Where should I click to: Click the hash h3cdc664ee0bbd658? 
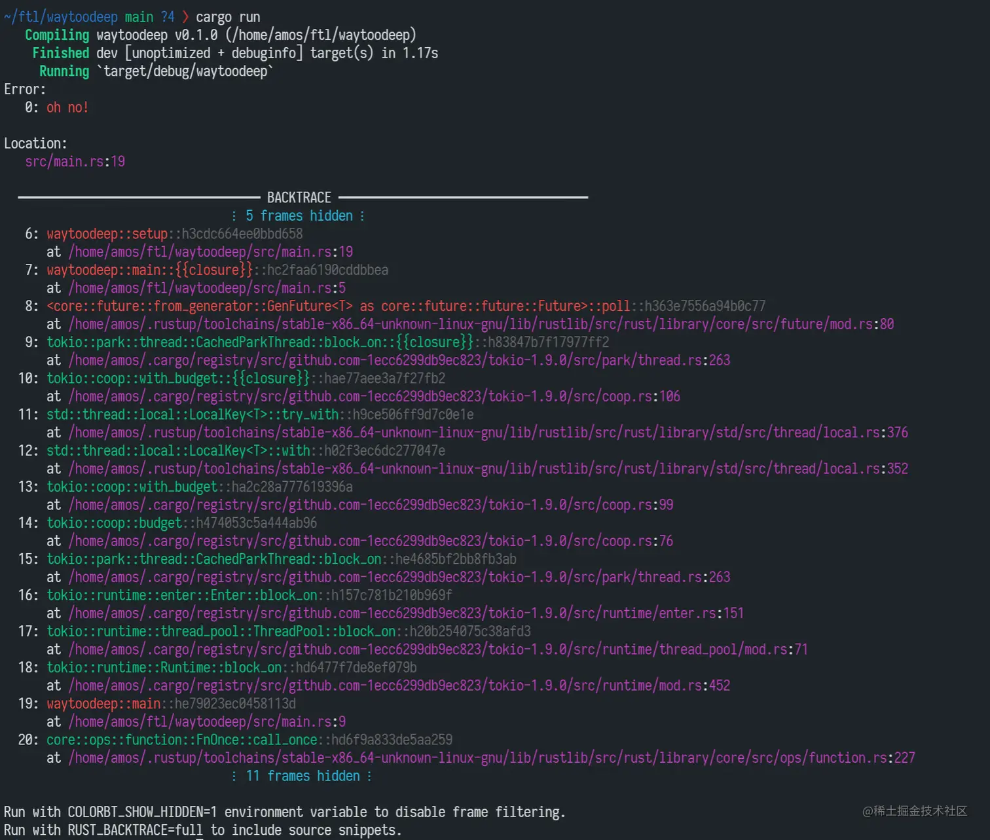click(242, 234)
